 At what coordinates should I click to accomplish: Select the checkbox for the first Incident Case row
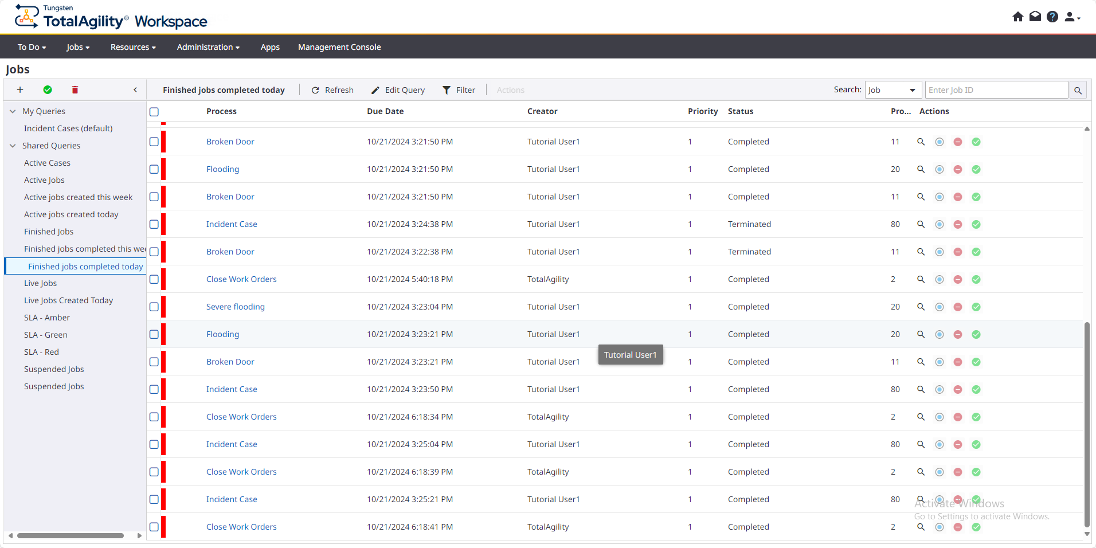coord(154,224)
